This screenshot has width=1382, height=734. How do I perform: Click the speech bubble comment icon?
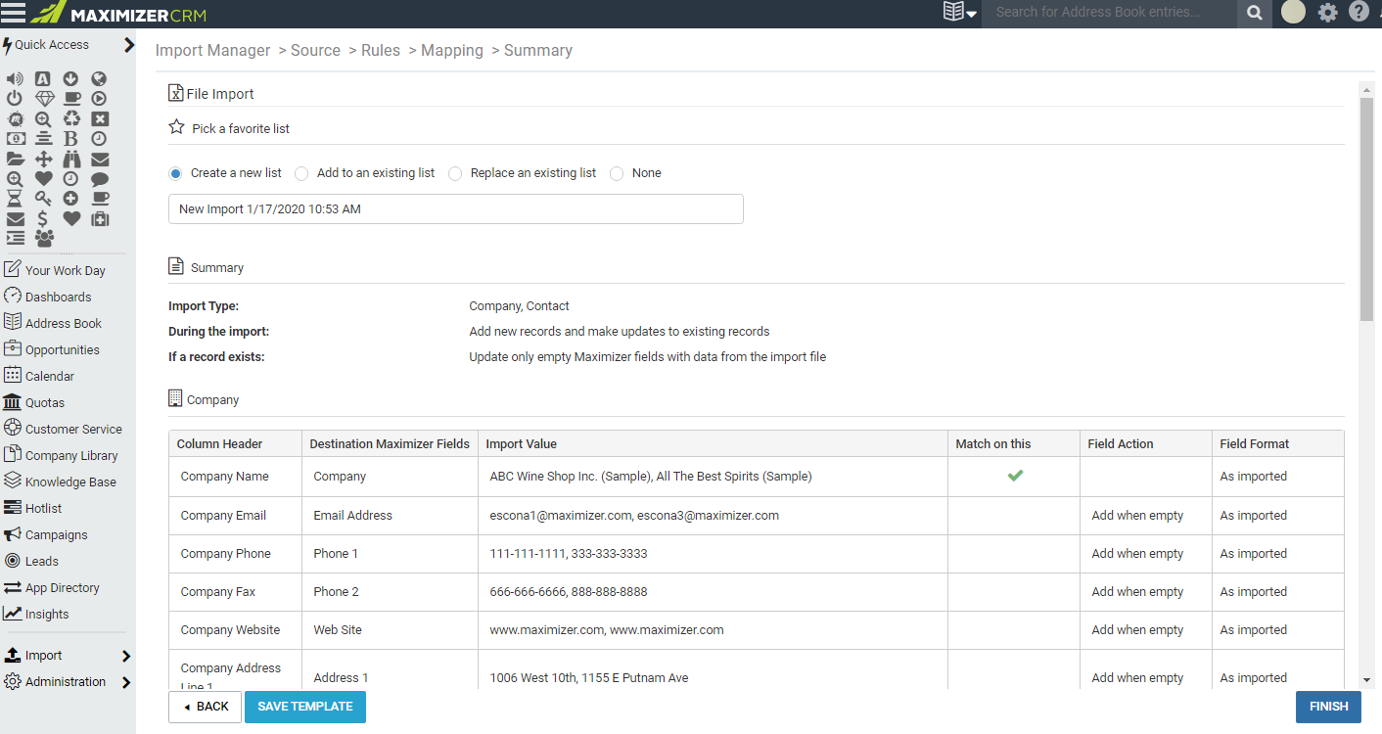(x=100, y=179)
